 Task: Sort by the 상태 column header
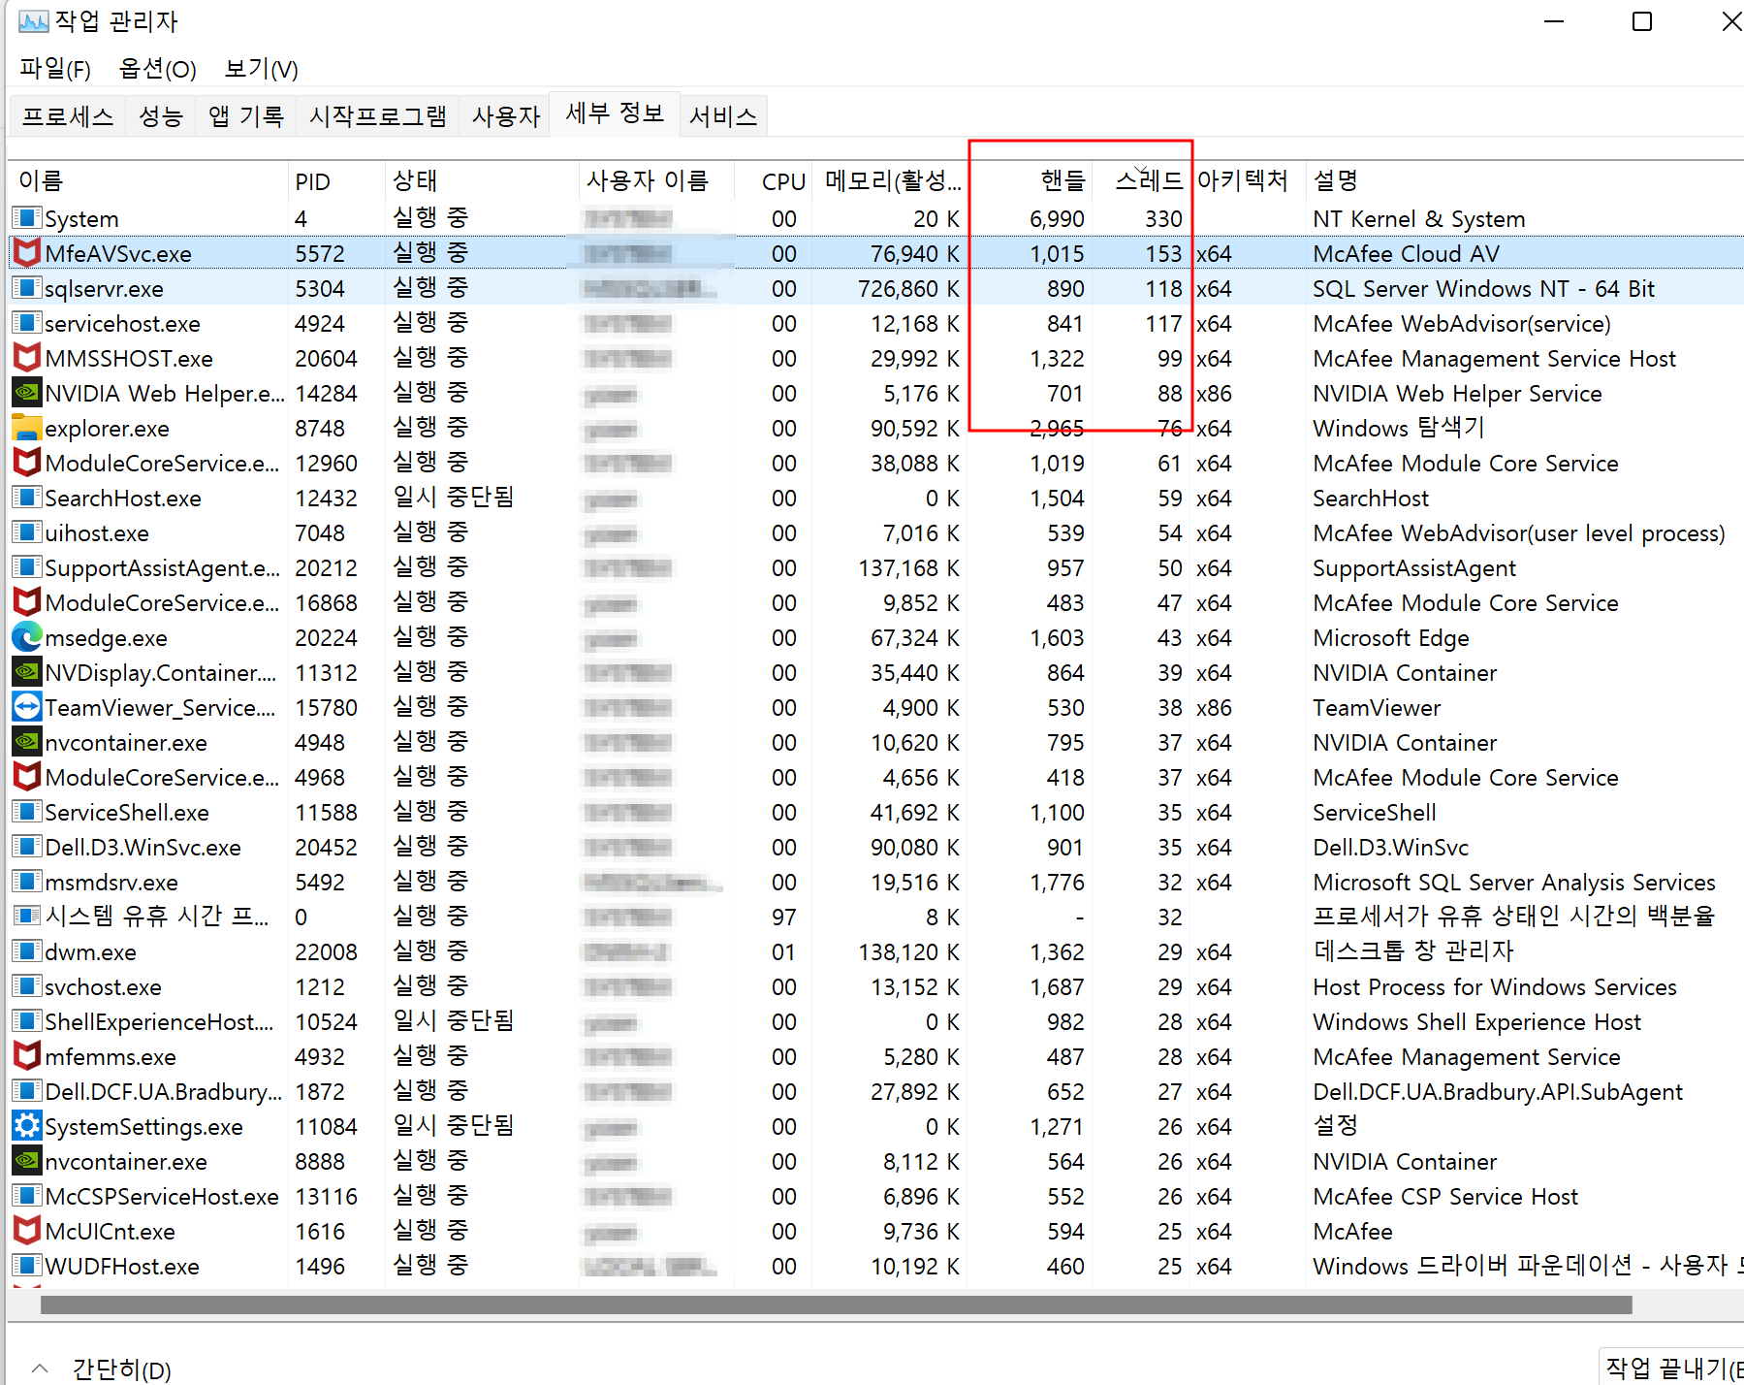click(x=482, y=180)
